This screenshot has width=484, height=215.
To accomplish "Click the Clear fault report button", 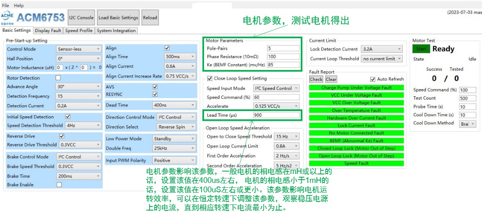I will pos(331,79).
